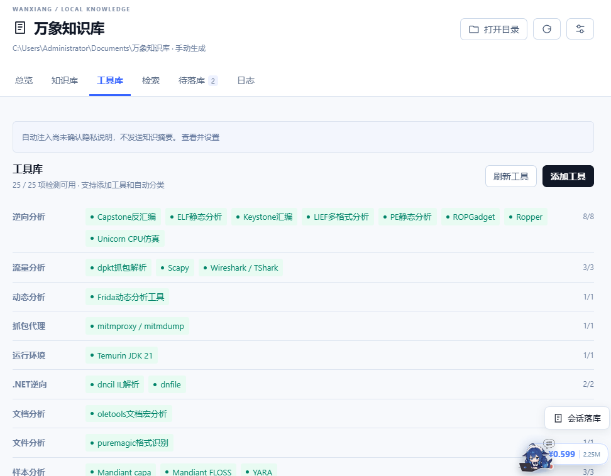Image resolution: width=611 pixels, height=476 pixels.
Task: Select the ELF静态分析 tool tag
Action: tap(196, 217)
